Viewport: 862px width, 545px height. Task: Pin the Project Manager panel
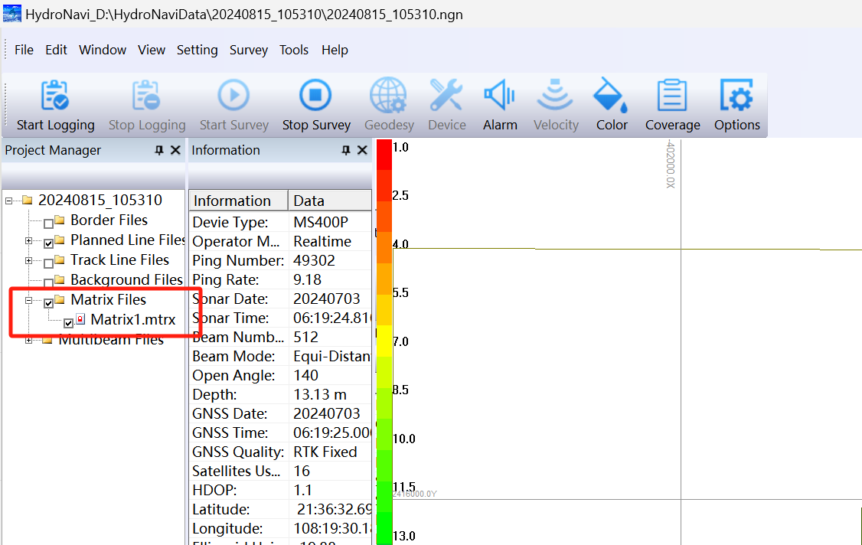159,151
